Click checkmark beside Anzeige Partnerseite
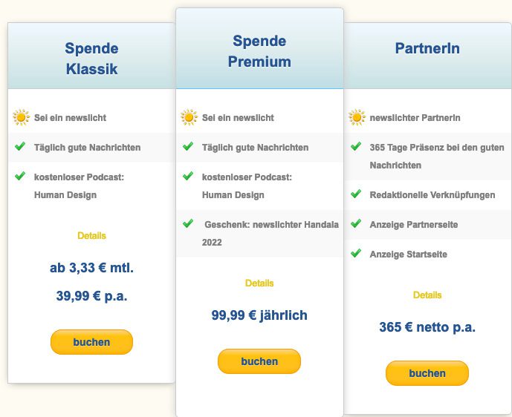This screenshot has height=417, width=512. click(x=356, y=223)
